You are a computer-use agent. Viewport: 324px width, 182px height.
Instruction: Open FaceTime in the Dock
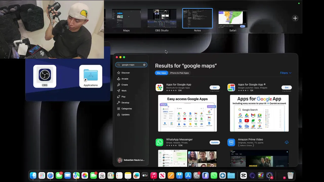point(93,175)
